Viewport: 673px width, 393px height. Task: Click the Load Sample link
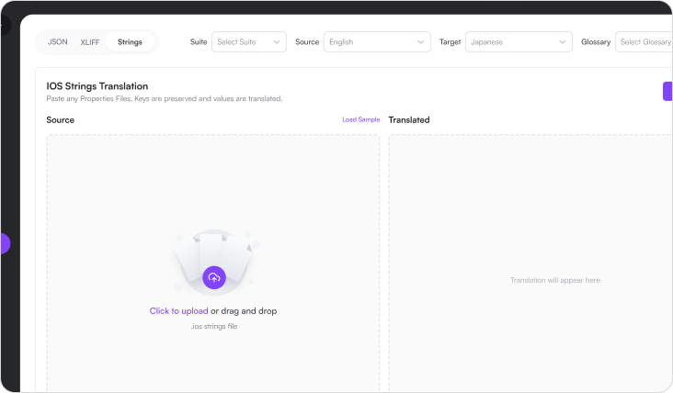tap(360, 119)
